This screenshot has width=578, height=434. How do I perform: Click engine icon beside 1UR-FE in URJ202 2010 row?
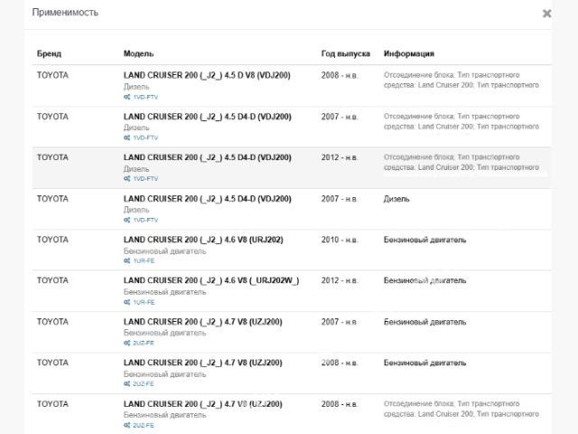126,260
